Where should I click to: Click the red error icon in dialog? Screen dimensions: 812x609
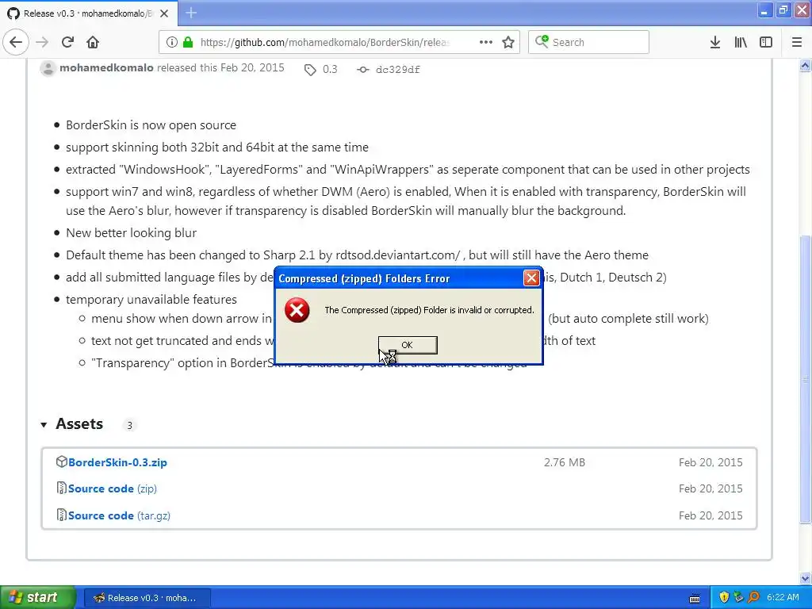297,310
